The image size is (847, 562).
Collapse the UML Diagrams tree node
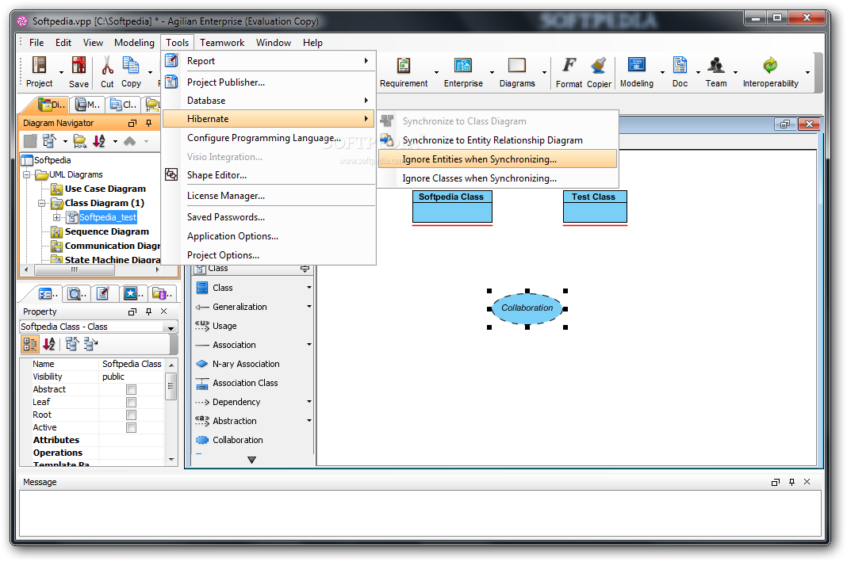26,175
